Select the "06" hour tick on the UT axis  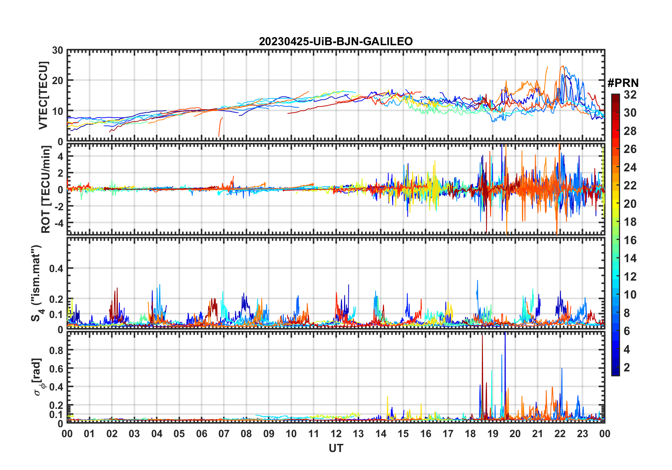[x=202, y=434]
